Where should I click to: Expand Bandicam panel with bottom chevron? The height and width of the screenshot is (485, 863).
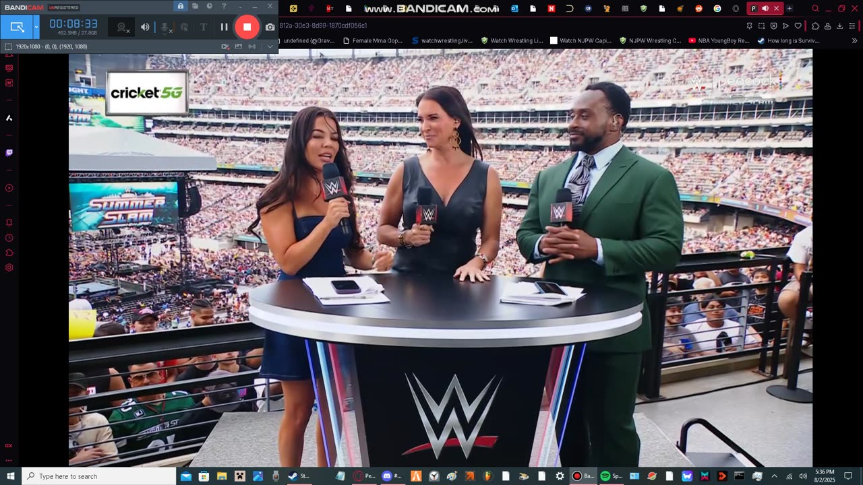pyautogui.click(x=270, y=46)
